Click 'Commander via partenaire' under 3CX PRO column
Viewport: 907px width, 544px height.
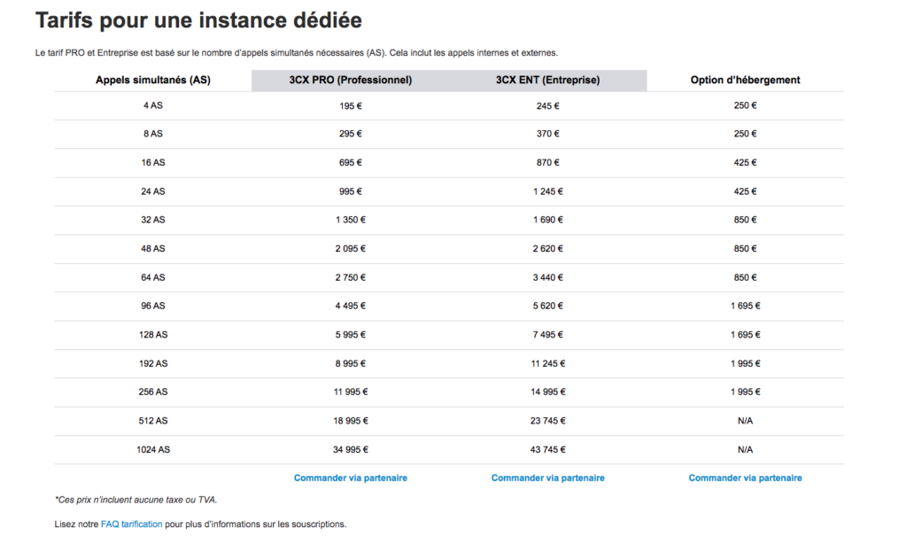point(350,478)
